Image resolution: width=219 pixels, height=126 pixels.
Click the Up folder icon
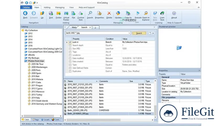point(42,13)
